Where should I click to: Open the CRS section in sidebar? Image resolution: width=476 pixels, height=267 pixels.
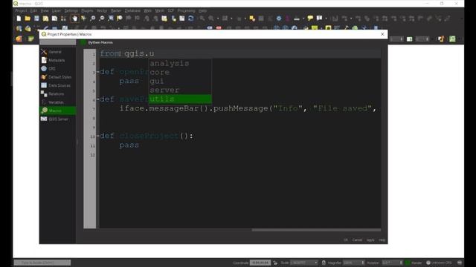(57, 69)
